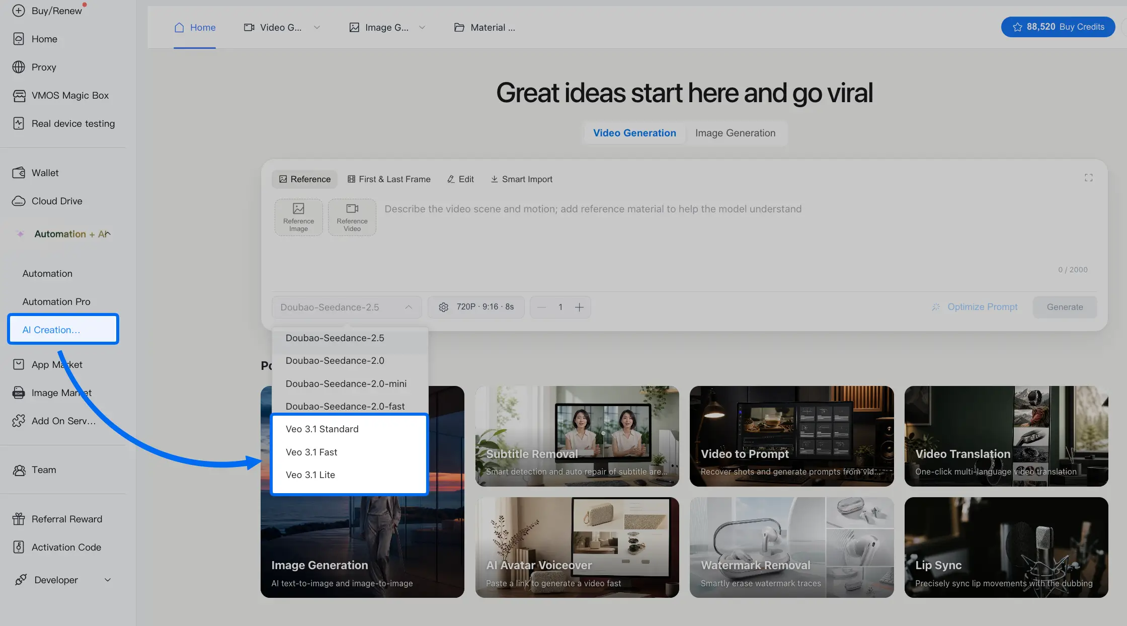Screen dimensions: 1127x626
Task: Open Add On Services puzzle icon
Action: pos(19,421)
